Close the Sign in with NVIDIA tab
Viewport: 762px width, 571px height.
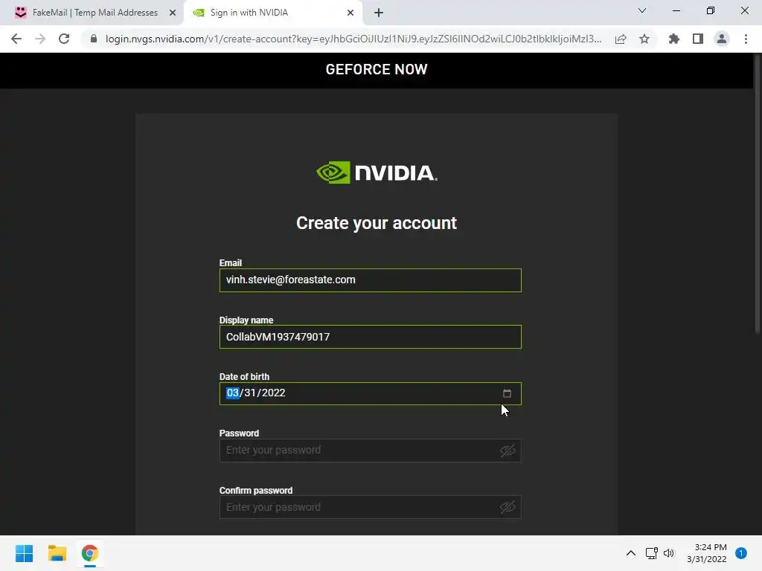[350, 13]
